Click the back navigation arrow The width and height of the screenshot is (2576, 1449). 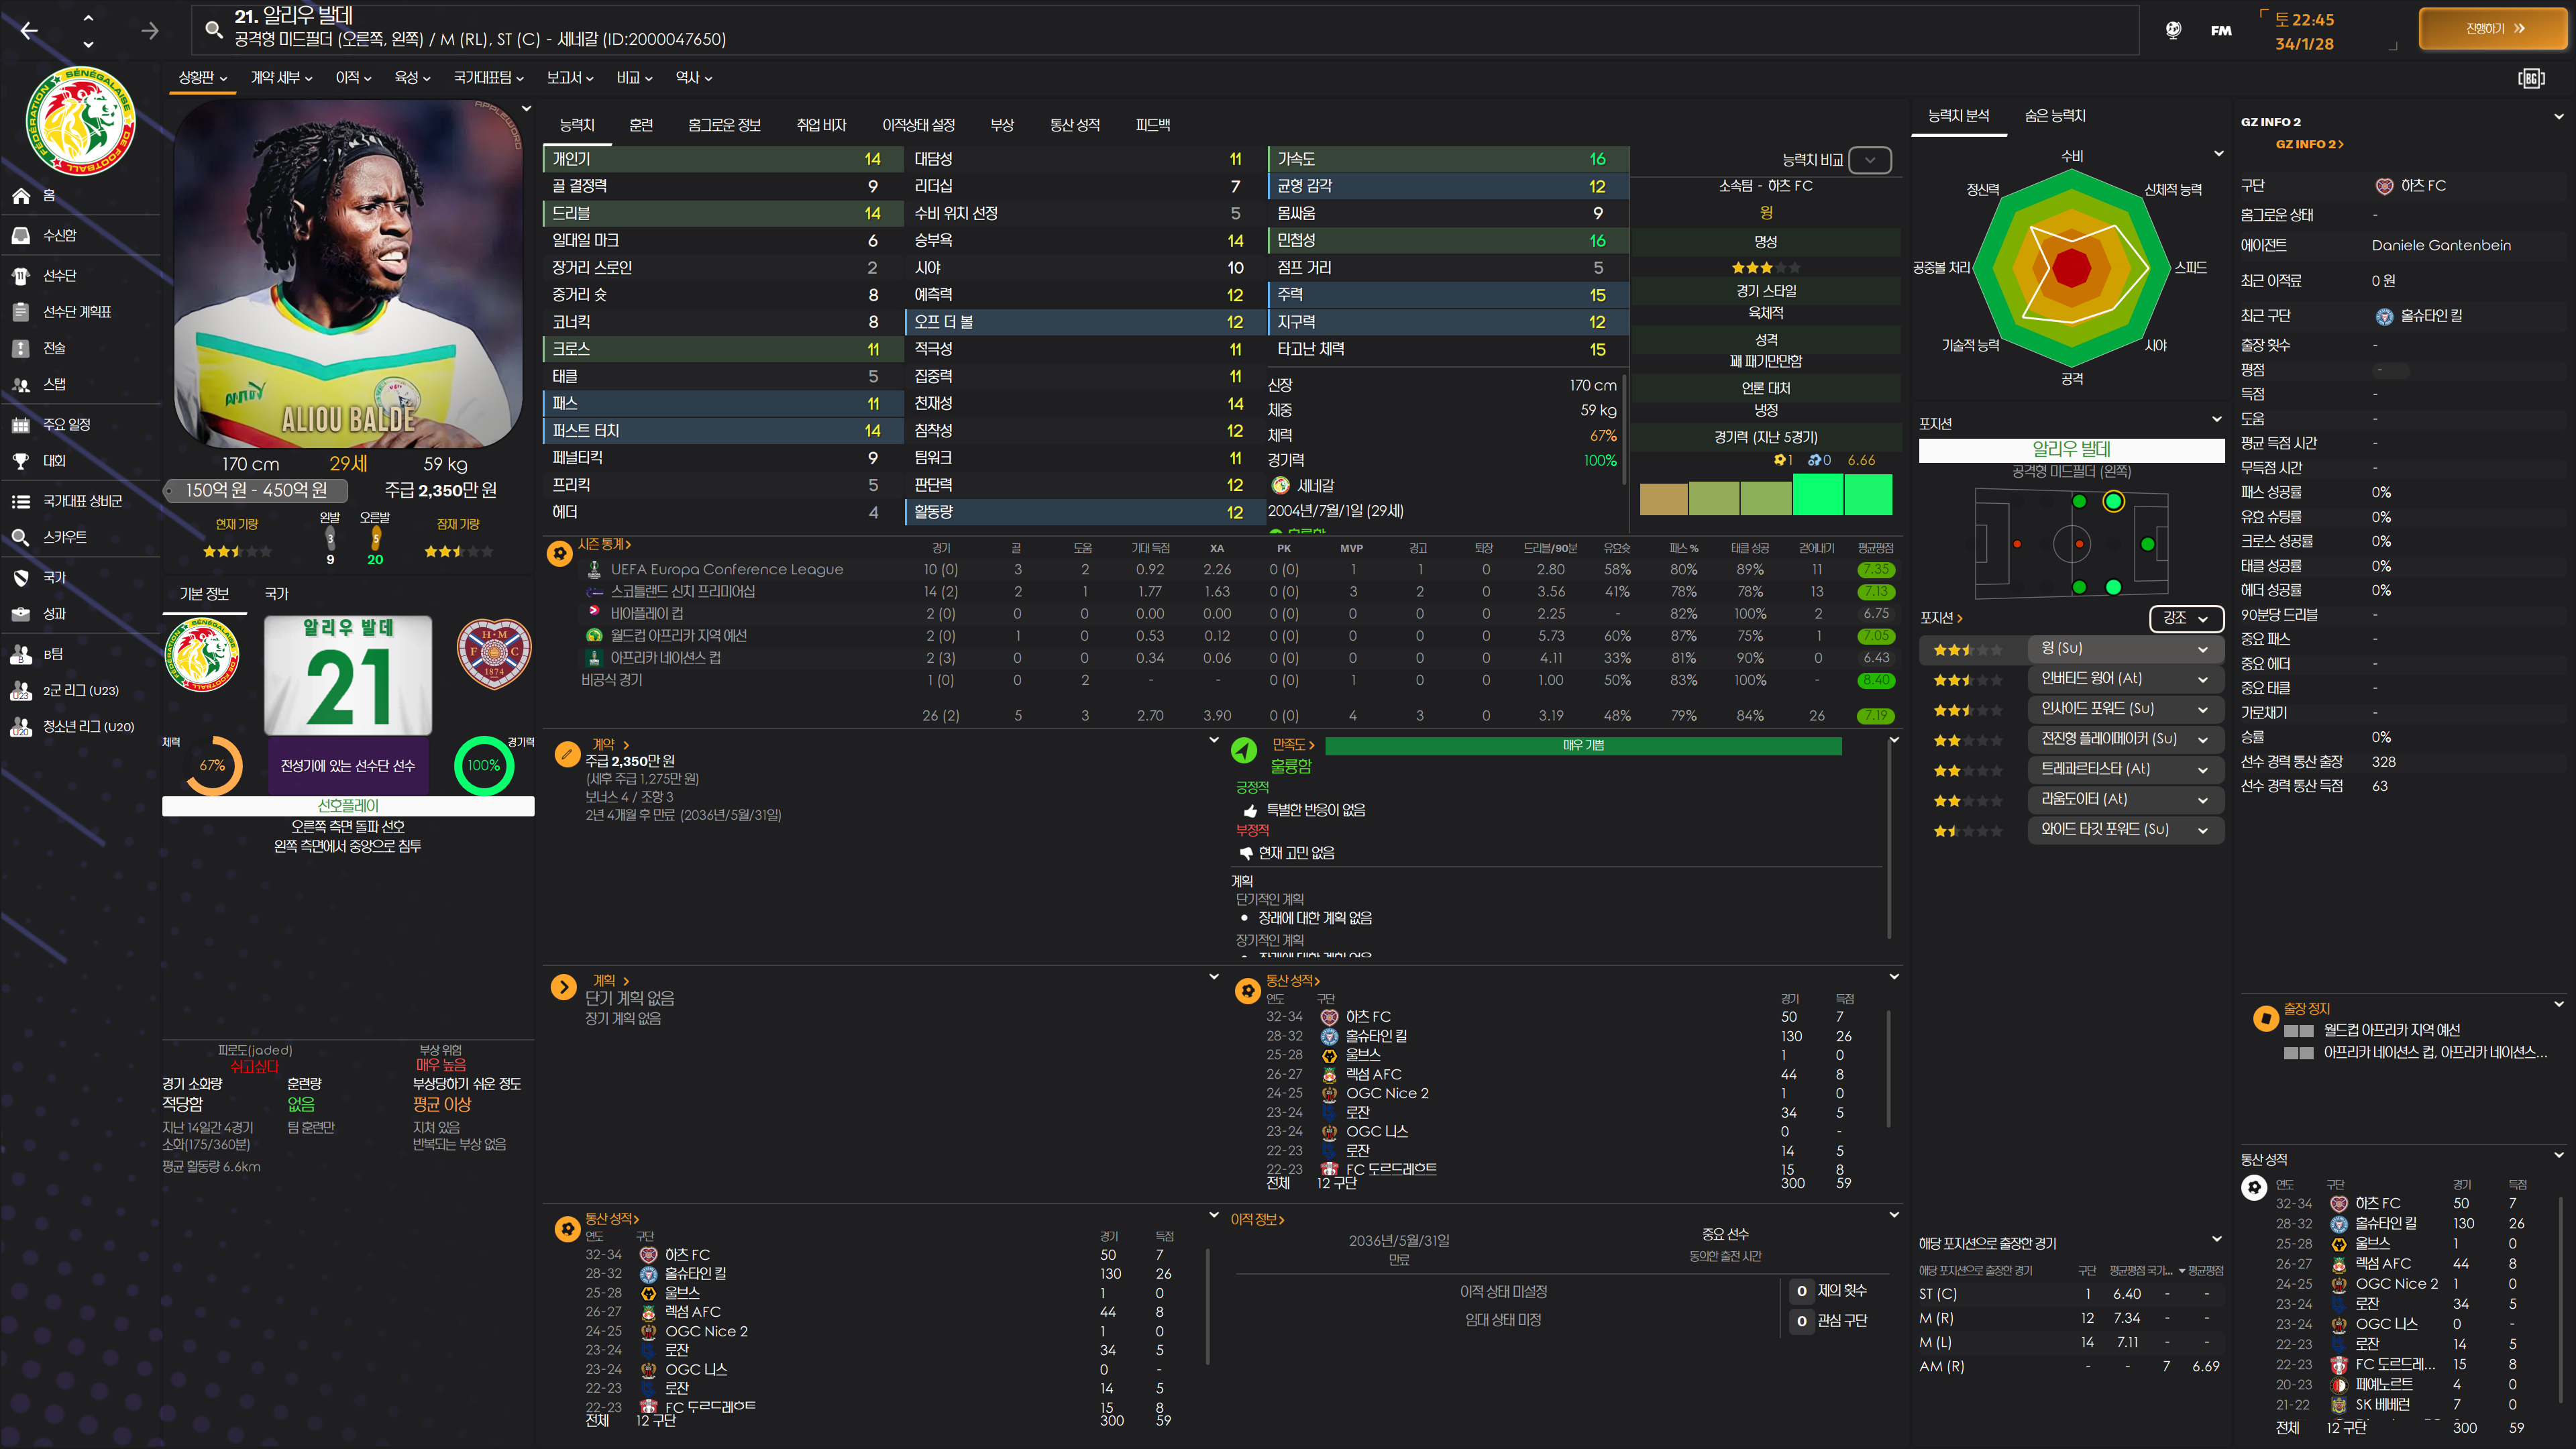coord(29,31)
